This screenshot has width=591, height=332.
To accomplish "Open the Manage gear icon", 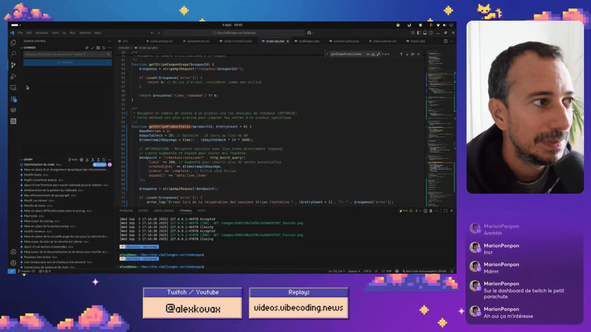I will (13, 263).
